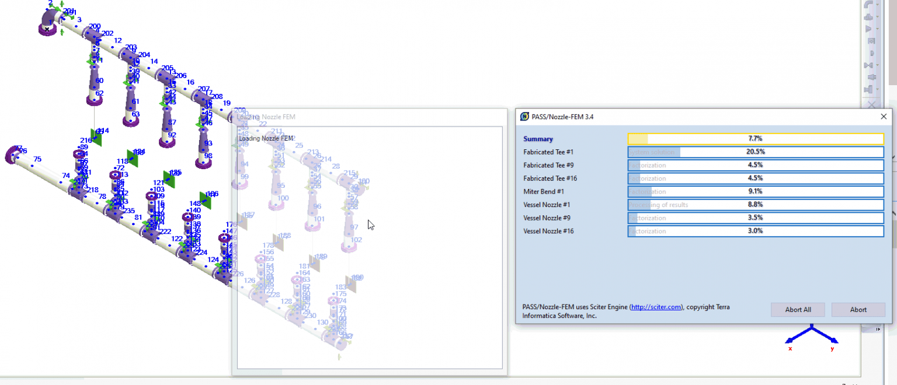Select the flange element tool on right toolbar

click(x=870, y=89)
